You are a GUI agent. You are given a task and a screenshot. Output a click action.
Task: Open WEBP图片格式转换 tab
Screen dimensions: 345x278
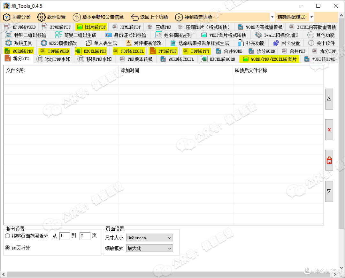tap(224, 35)
